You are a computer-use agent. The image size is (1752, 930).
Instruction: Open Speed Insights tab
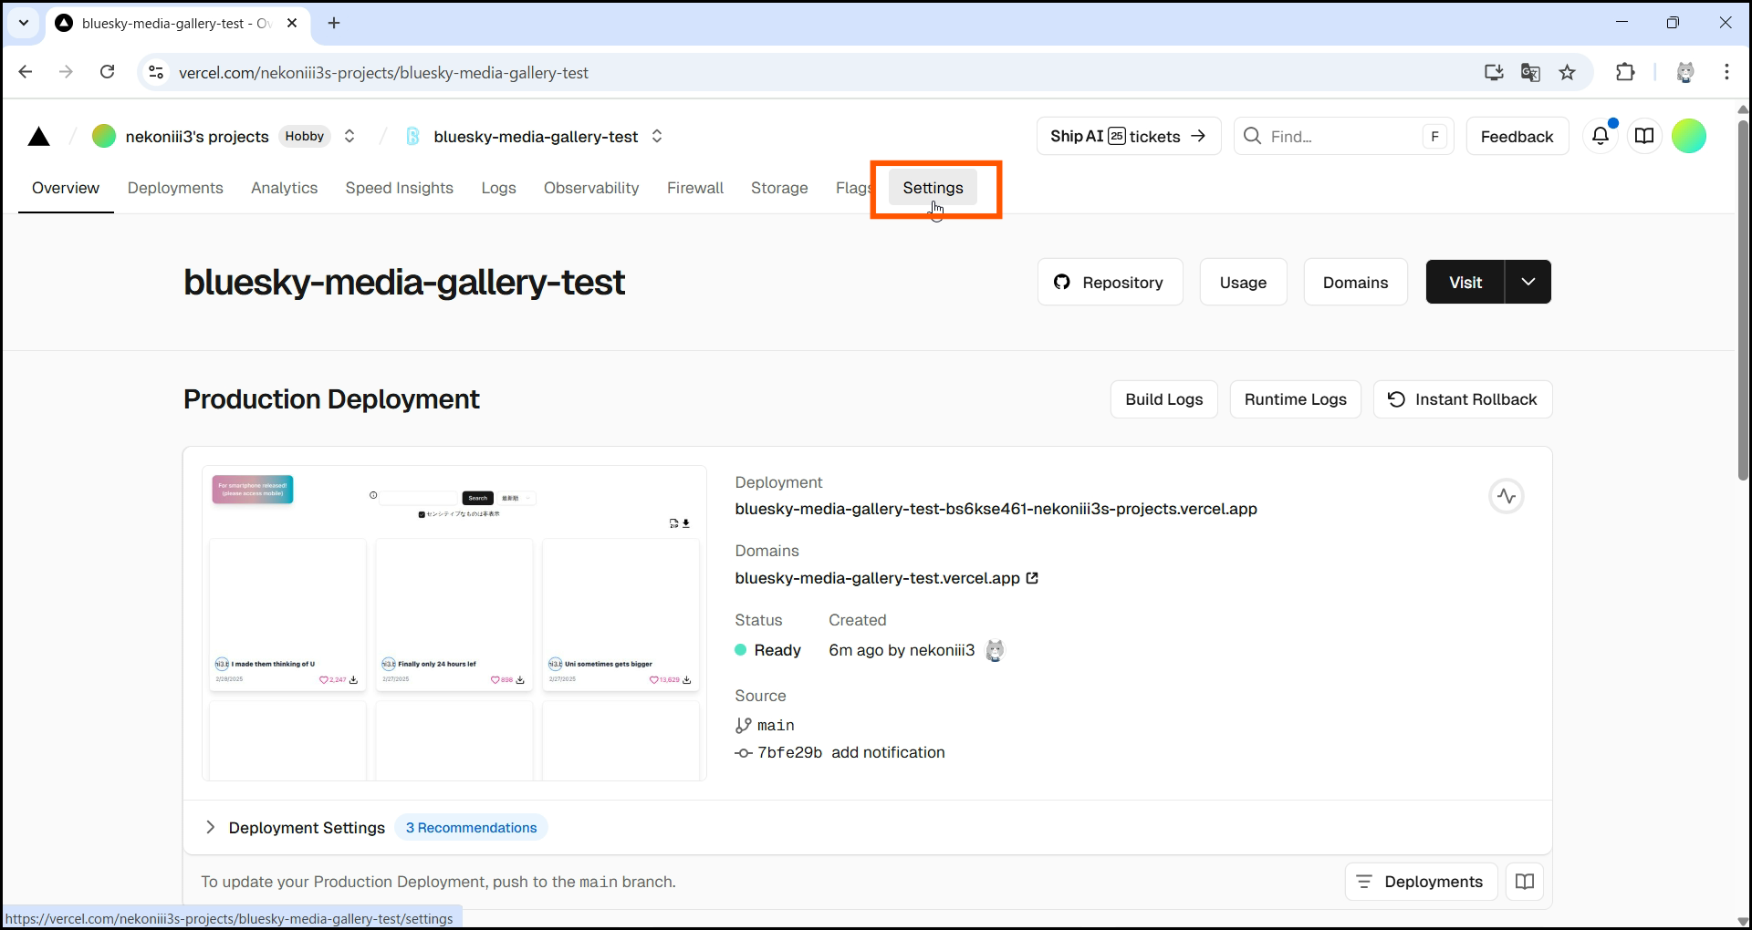[400, 188]
